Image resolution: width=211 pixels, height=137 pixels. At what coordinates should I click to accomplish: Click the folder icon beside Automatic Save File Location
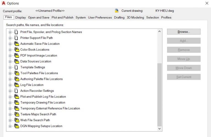(x=16, y=44)
